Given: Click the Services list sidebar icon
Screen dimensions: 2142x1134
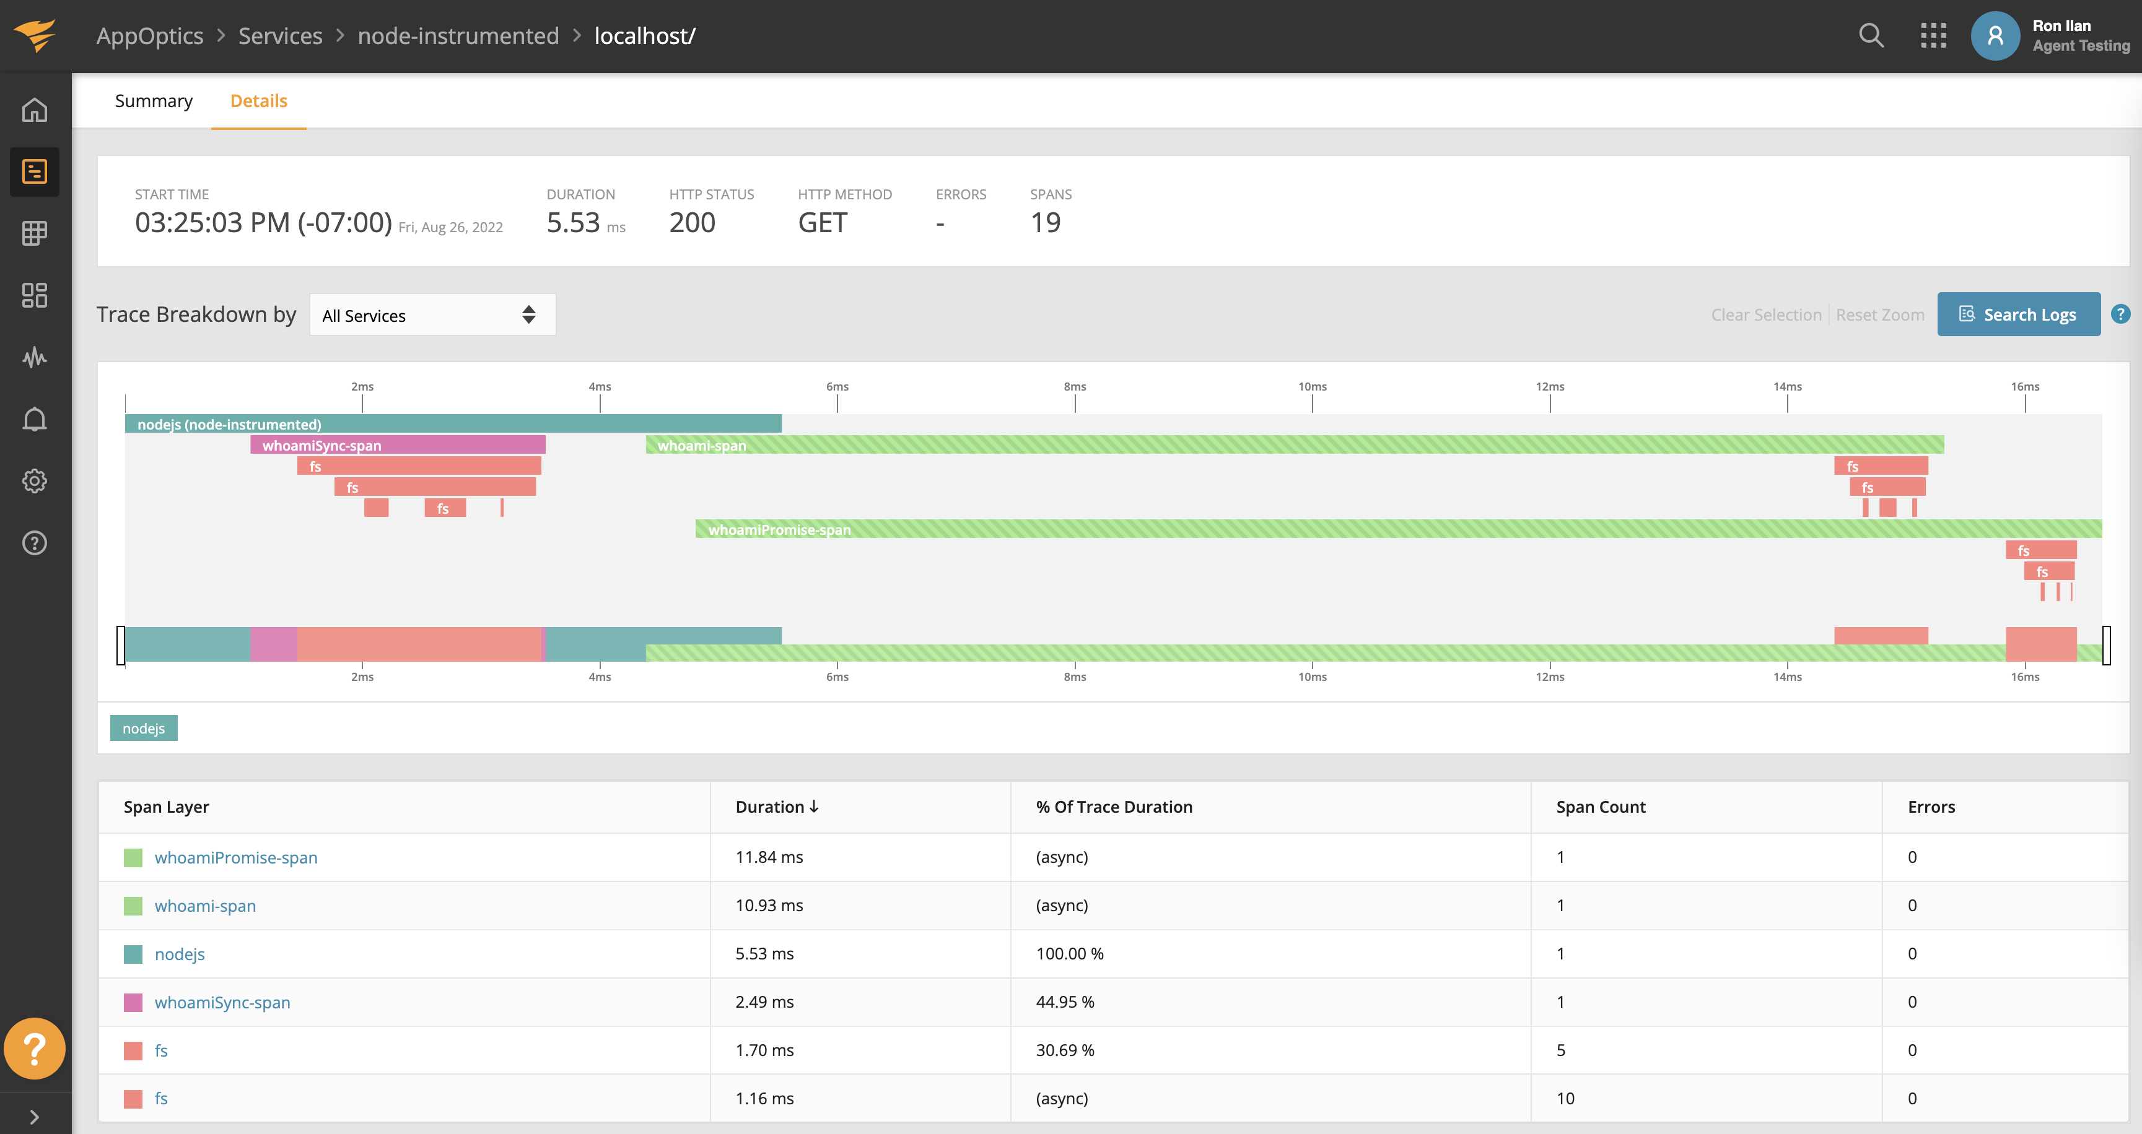Looking at the screenshot, I should pyautogui.click(x=34, y=172).
